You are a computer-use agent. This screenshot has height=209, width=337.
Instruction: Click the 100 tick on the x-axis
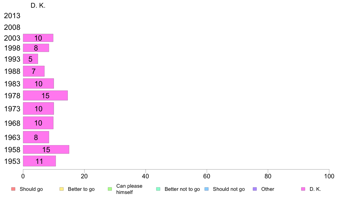(x=329, y=176)
